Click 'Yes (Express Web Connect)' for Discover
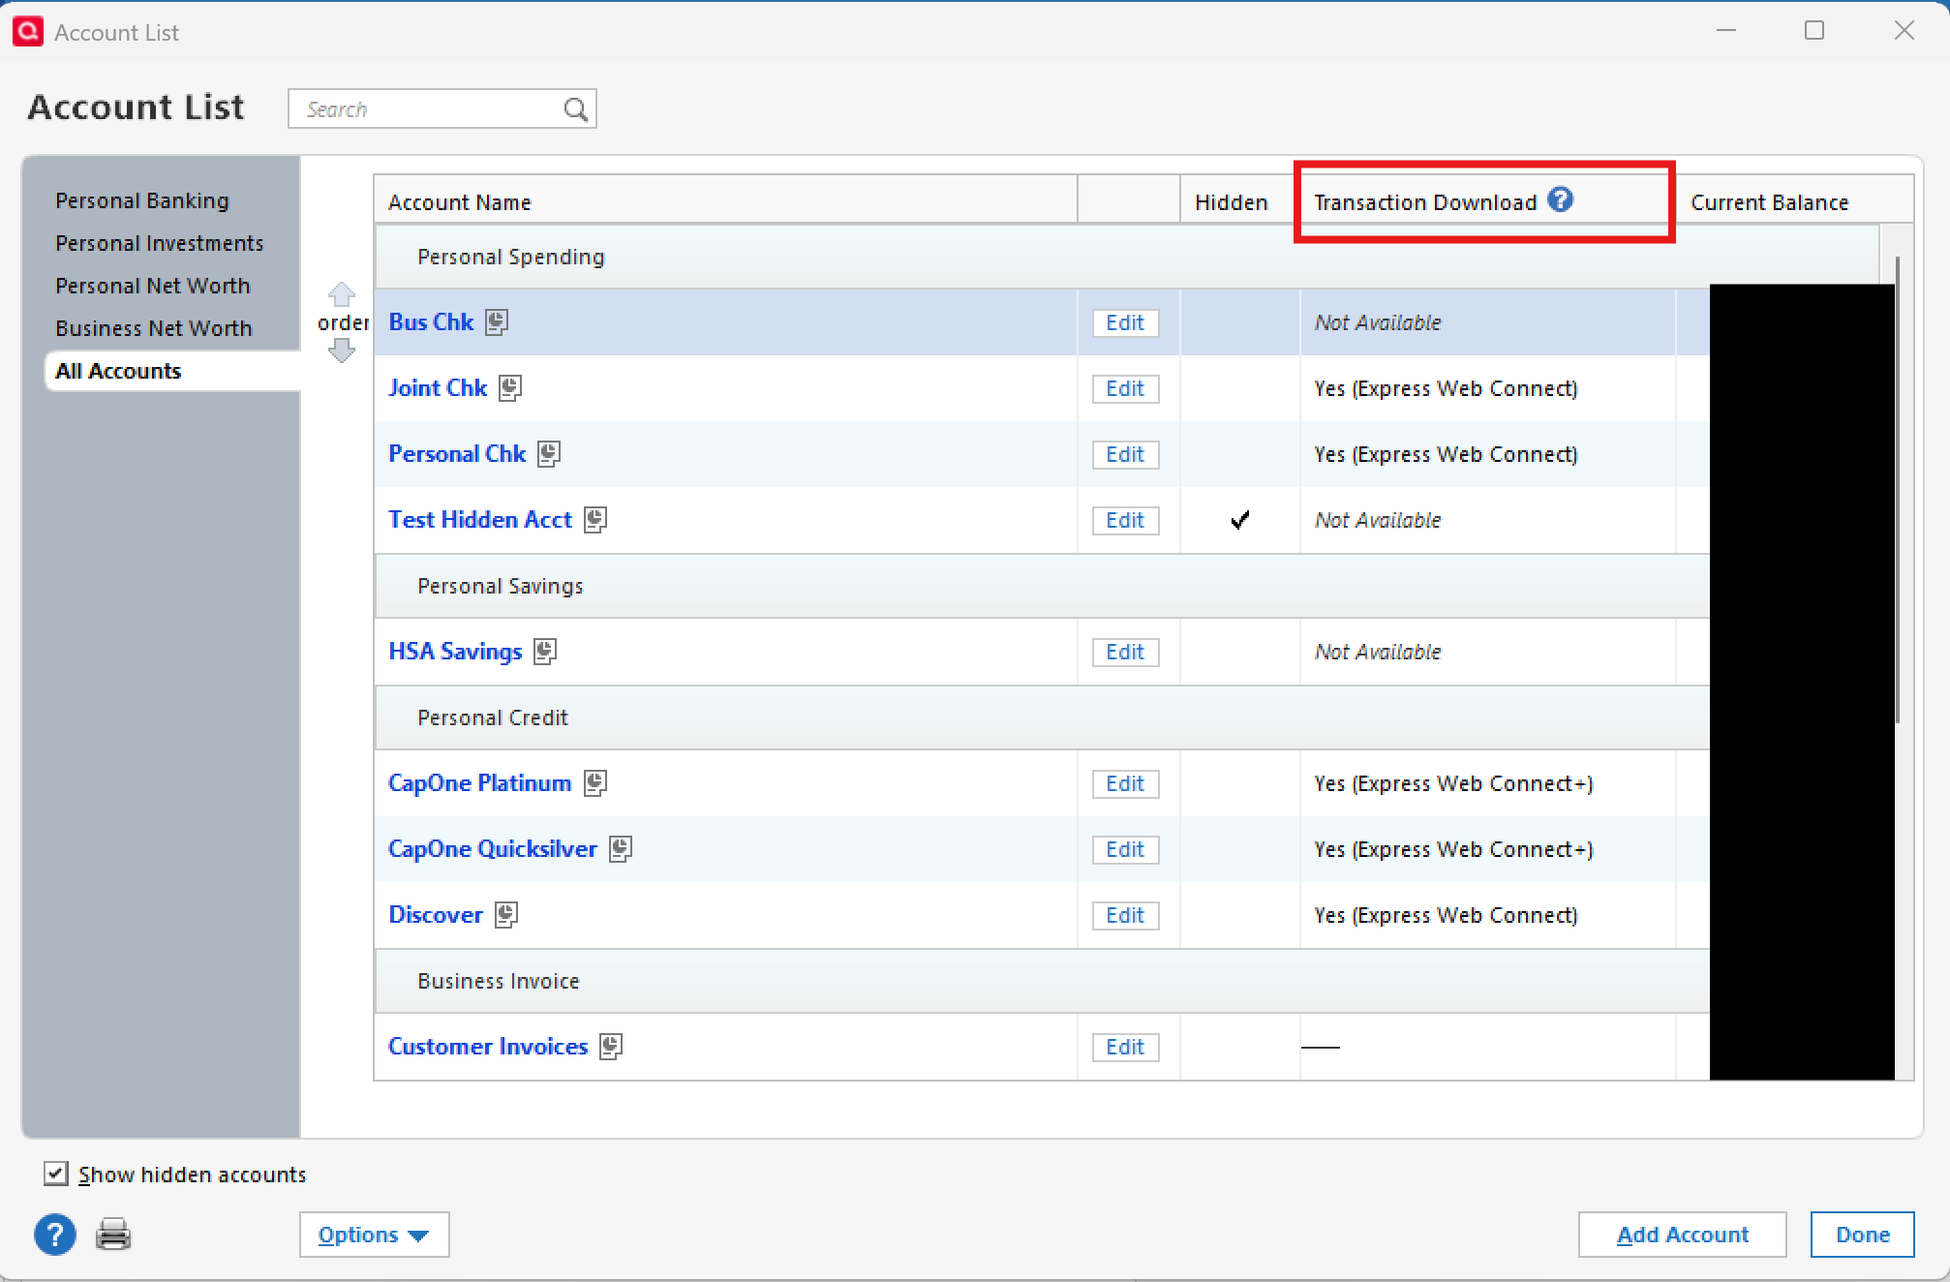The height and width of the screenshot is (1282, 1950). pos(1446,915)
